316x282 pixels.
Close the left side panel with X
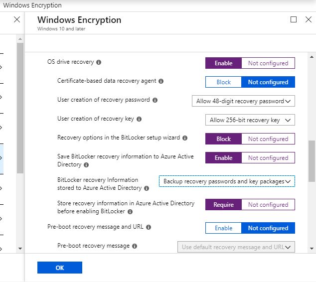(17, 19)
